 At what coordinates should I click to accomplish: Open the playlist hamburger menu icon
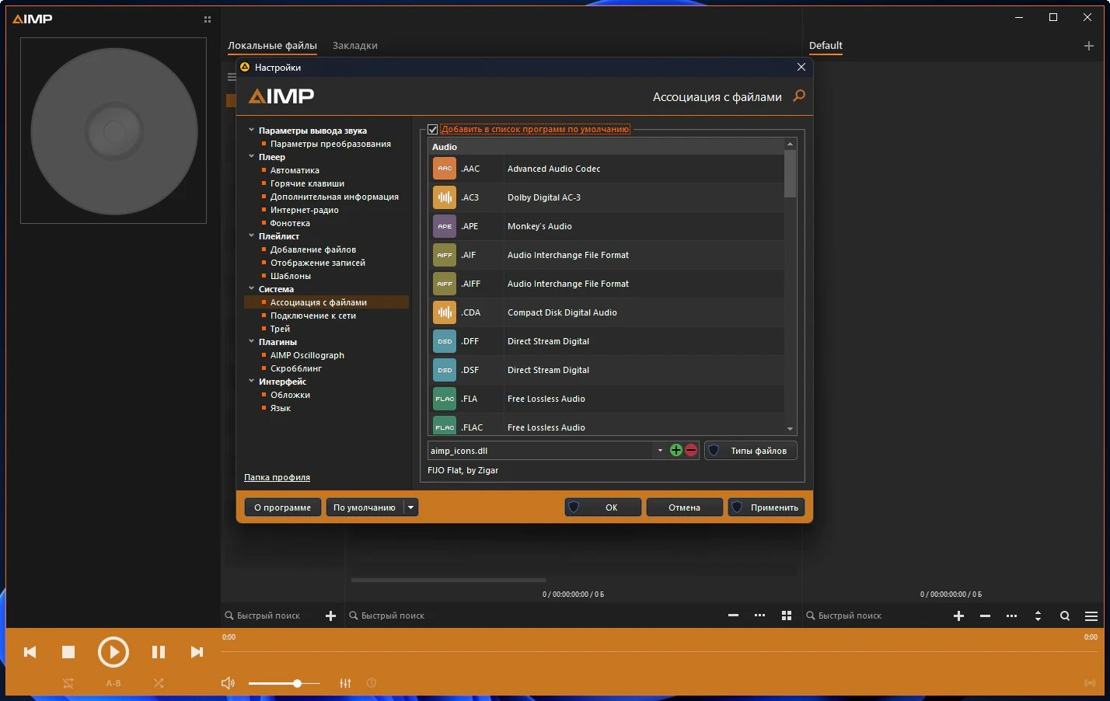tap(1091, 616)
